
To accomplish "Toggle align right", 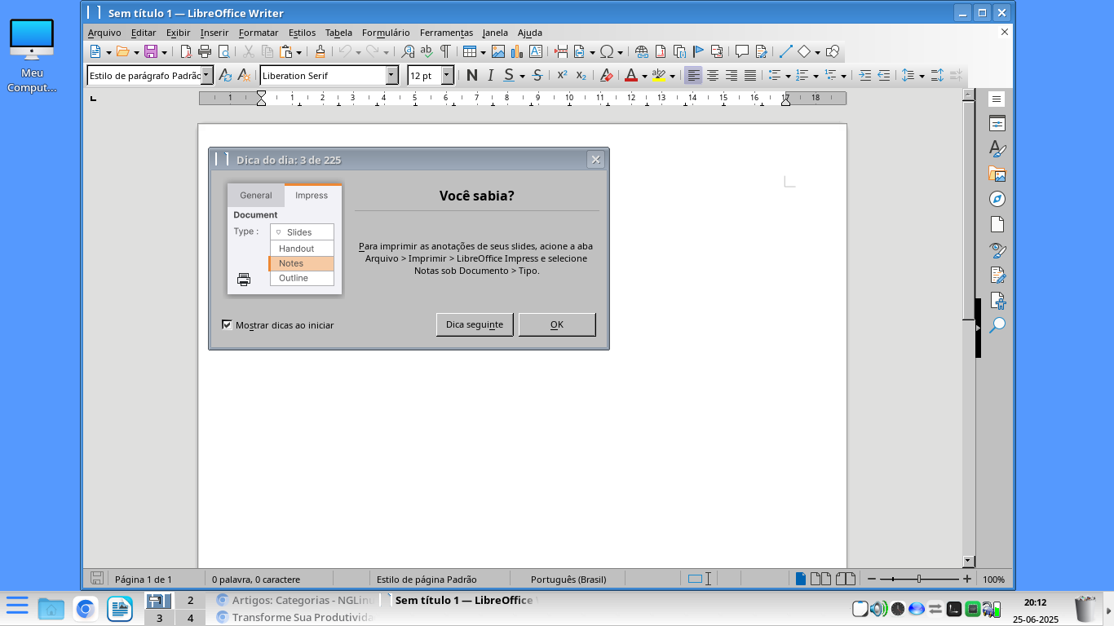I will click(732, 75).
